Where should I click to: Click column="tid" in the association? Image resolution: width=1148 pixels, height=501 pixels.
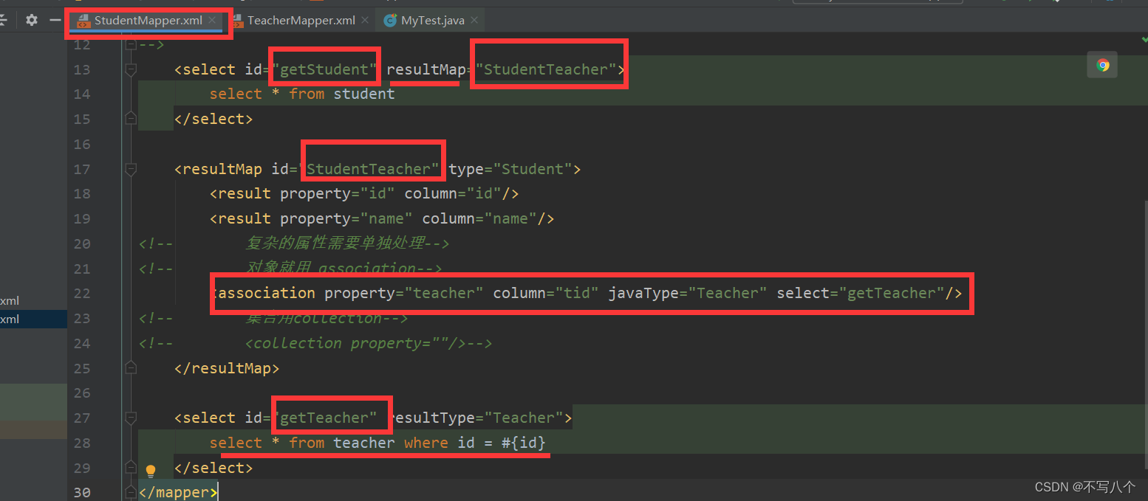[546, 293]
